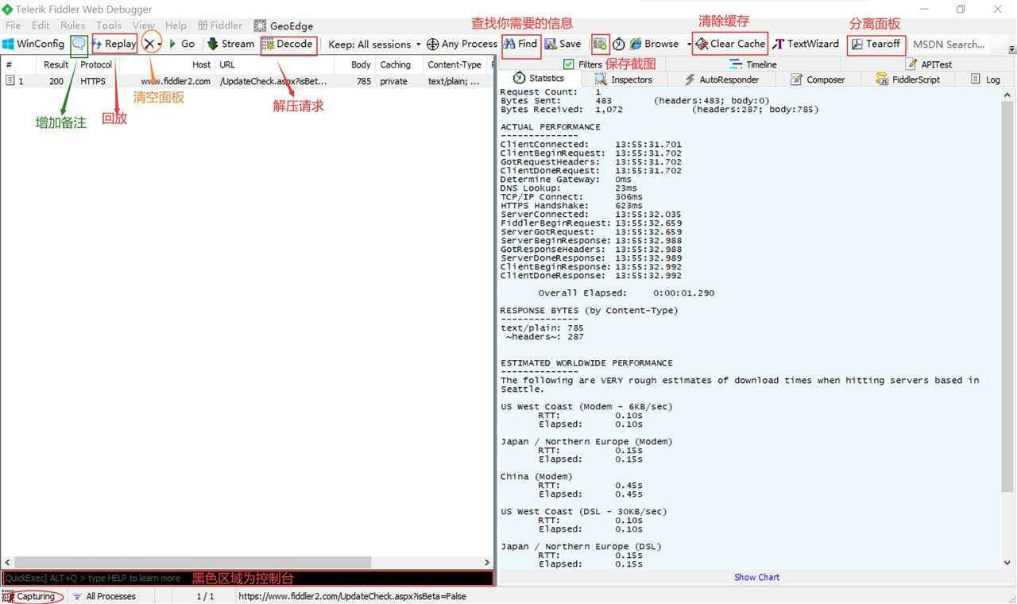This screenshot has height=604, width=1017.
Task: Sort by the URL column header
Action: (x=274, y=64)
